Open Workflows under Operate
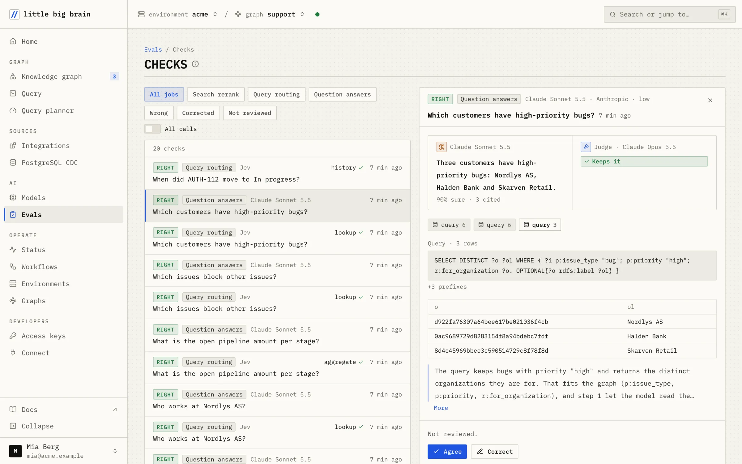The width and height of the screenshot is (742, 464). pos(63,267)
